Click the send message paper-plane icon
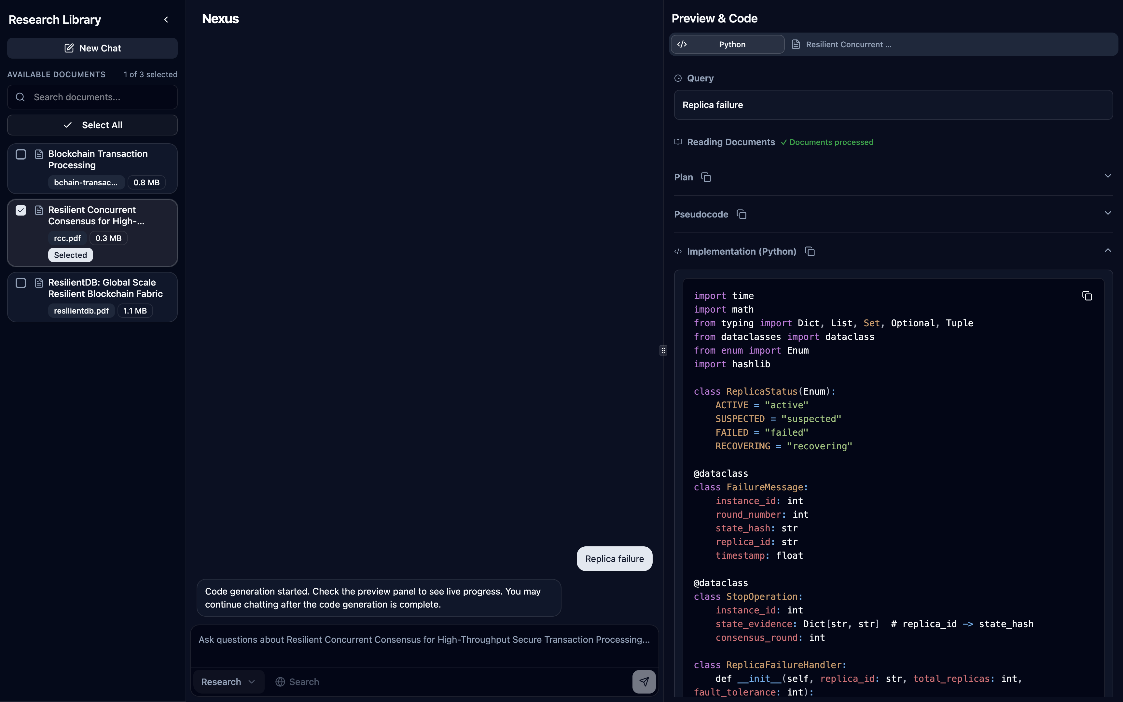Image resolution: width=1123 pixels, height=702 pixels. click(x=644, y=681)
